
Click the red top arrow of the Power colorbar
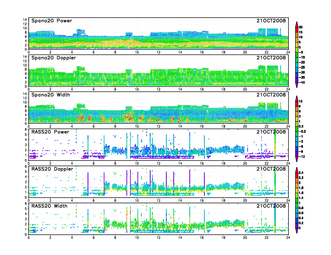coord(296,23)
